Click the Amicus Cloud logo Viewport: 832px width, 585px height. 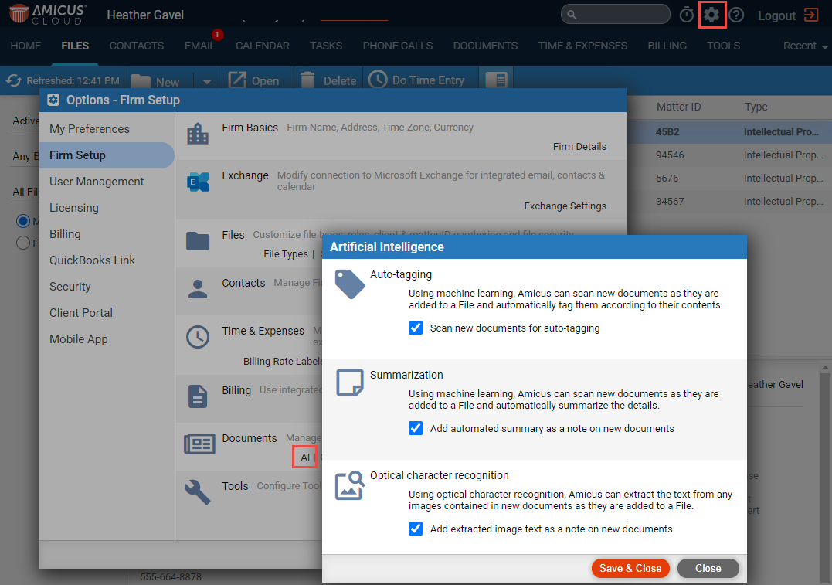point(46,15)
